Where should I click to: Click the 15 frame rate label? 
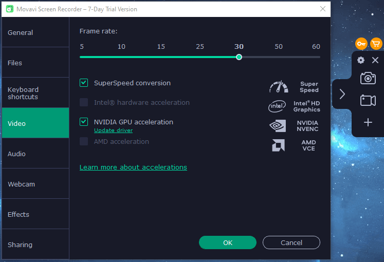pos(161,46)
